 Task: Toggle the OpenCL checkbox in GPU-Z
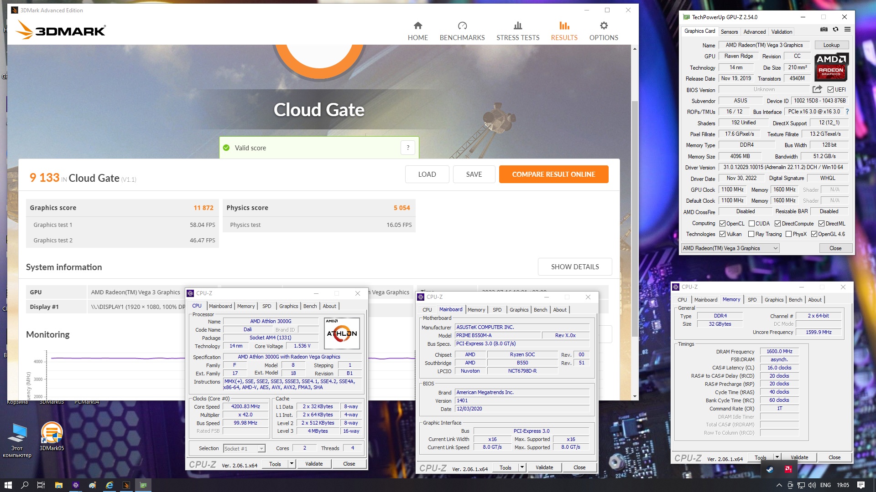tap(722, 224)
